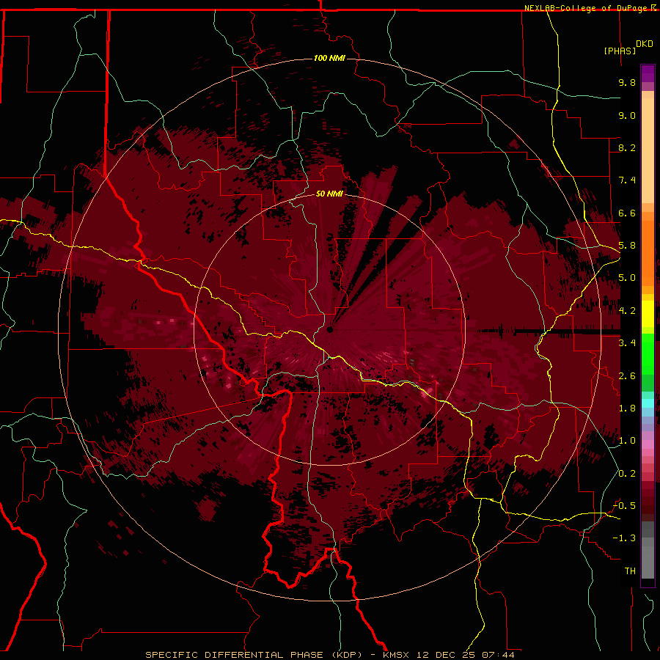Pick the gray segment of color bar
Image resolution: width=660 pixels, height=660 pixels.
point(648,562)
